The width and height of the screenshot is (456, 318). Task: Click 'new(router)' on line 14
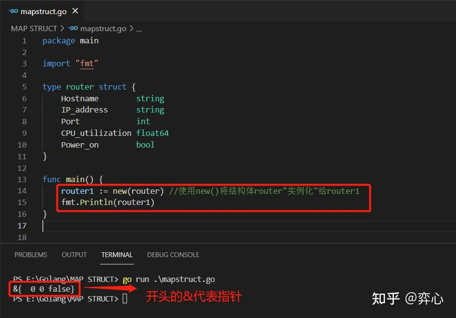pyautogui.click(x=138, y=191)
